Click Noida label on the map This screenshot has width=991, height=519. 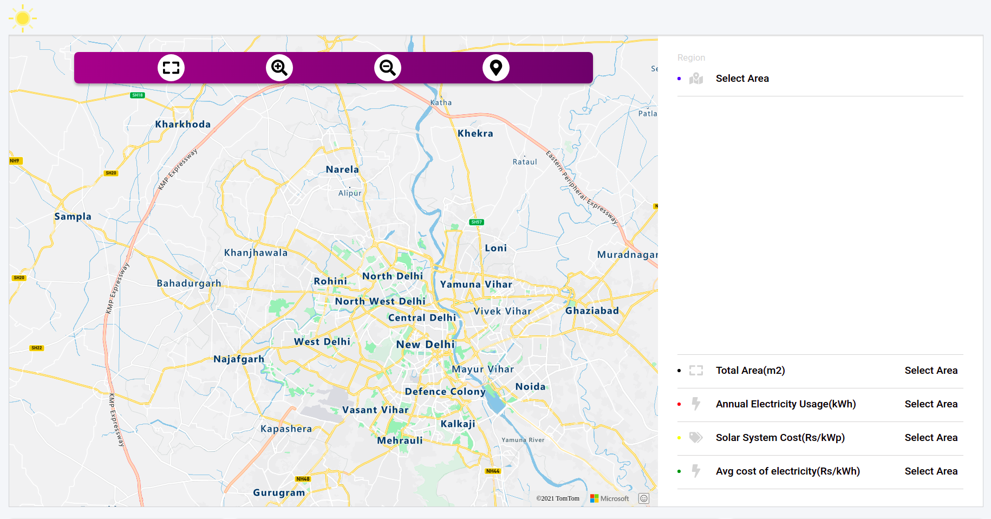530,387
